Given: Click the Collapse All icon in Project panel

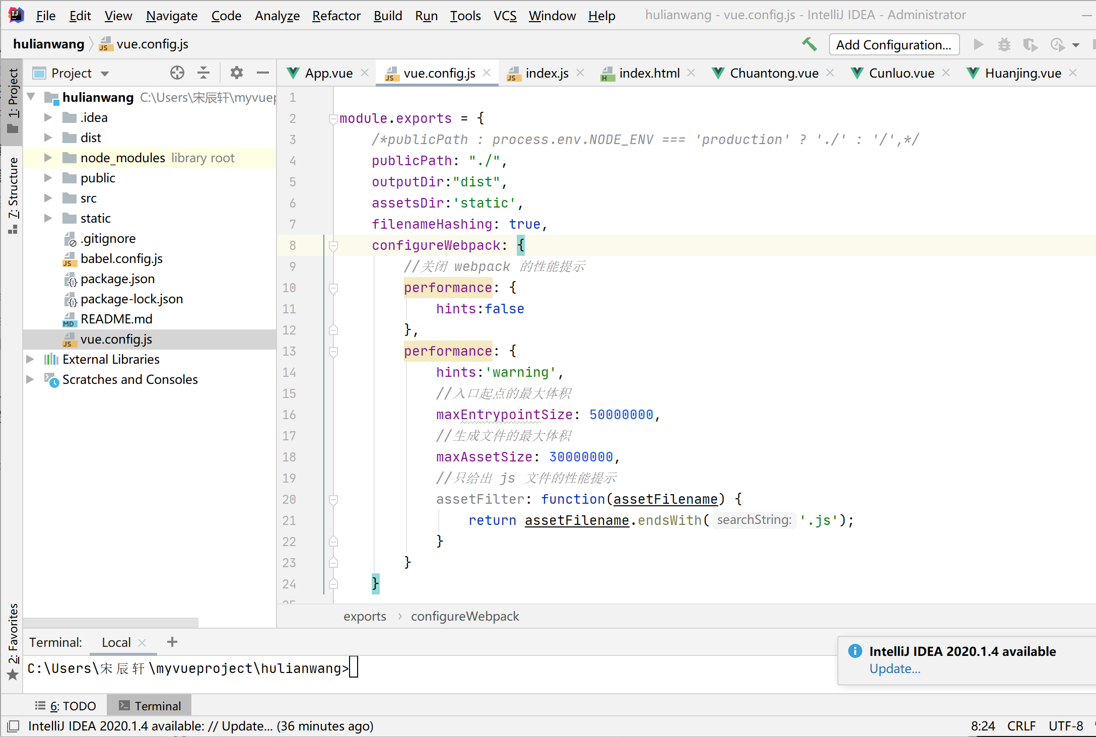Looking at the screenshot, I should pos(203,73).
